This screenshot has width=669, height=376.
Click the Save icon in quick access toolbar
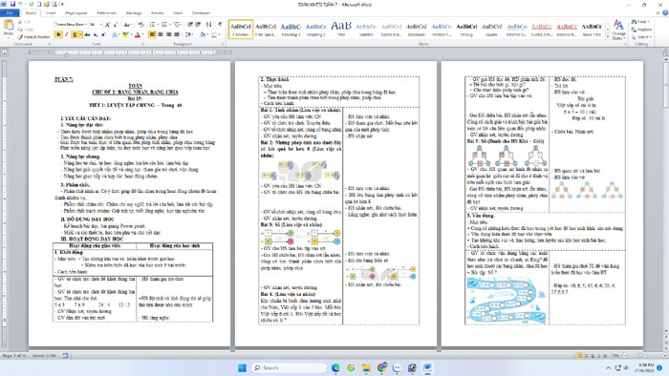click(x=12, y=4)
